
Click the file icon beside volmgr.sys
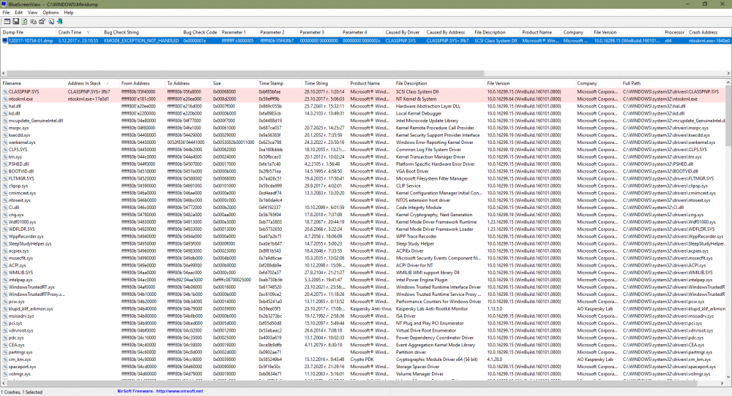tap(5, 374)
